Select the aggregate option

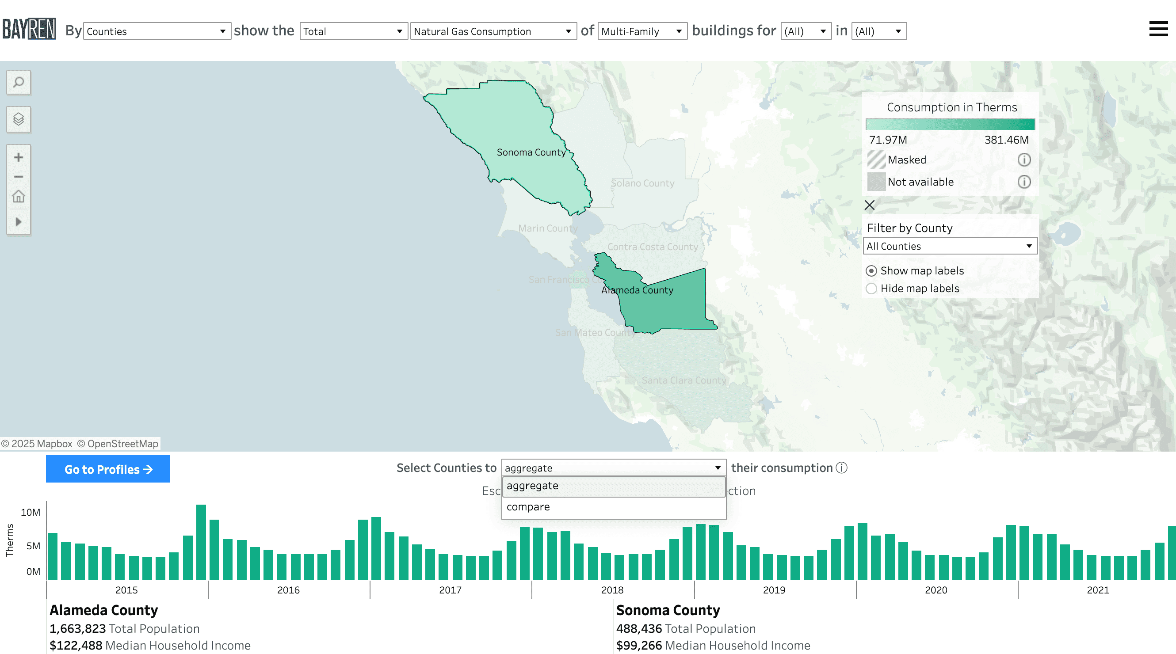(x=614, y=486)
